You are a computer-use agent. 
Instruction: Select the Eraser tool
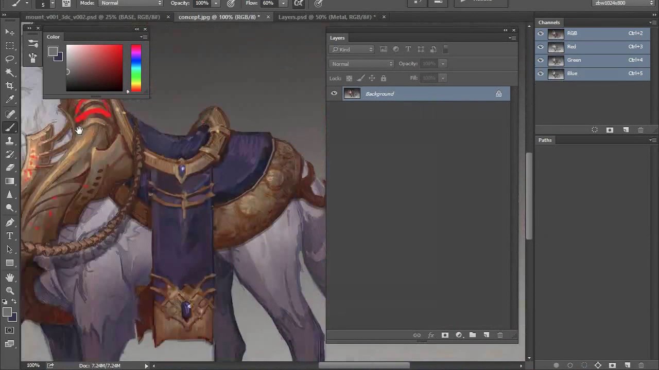[10, 168]
